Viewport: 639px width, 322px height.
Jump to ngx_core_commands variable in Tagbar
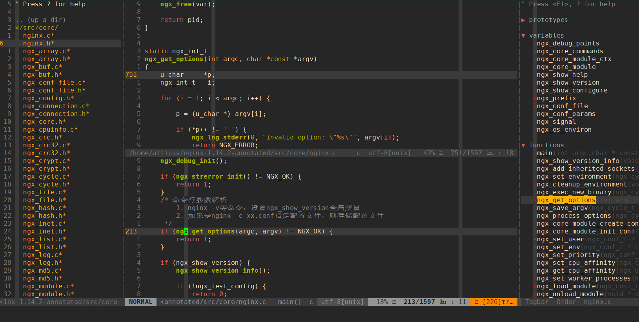[x=570, y=51]
